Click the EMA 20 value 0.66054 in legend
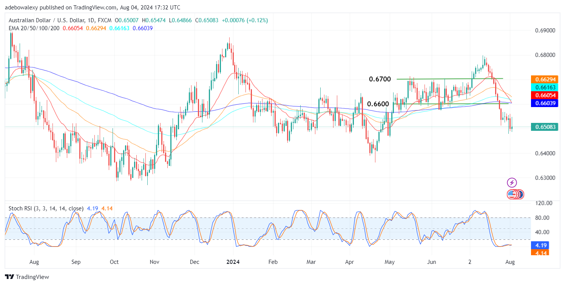This screenshot has height=285, width=565. pos(73,28)
